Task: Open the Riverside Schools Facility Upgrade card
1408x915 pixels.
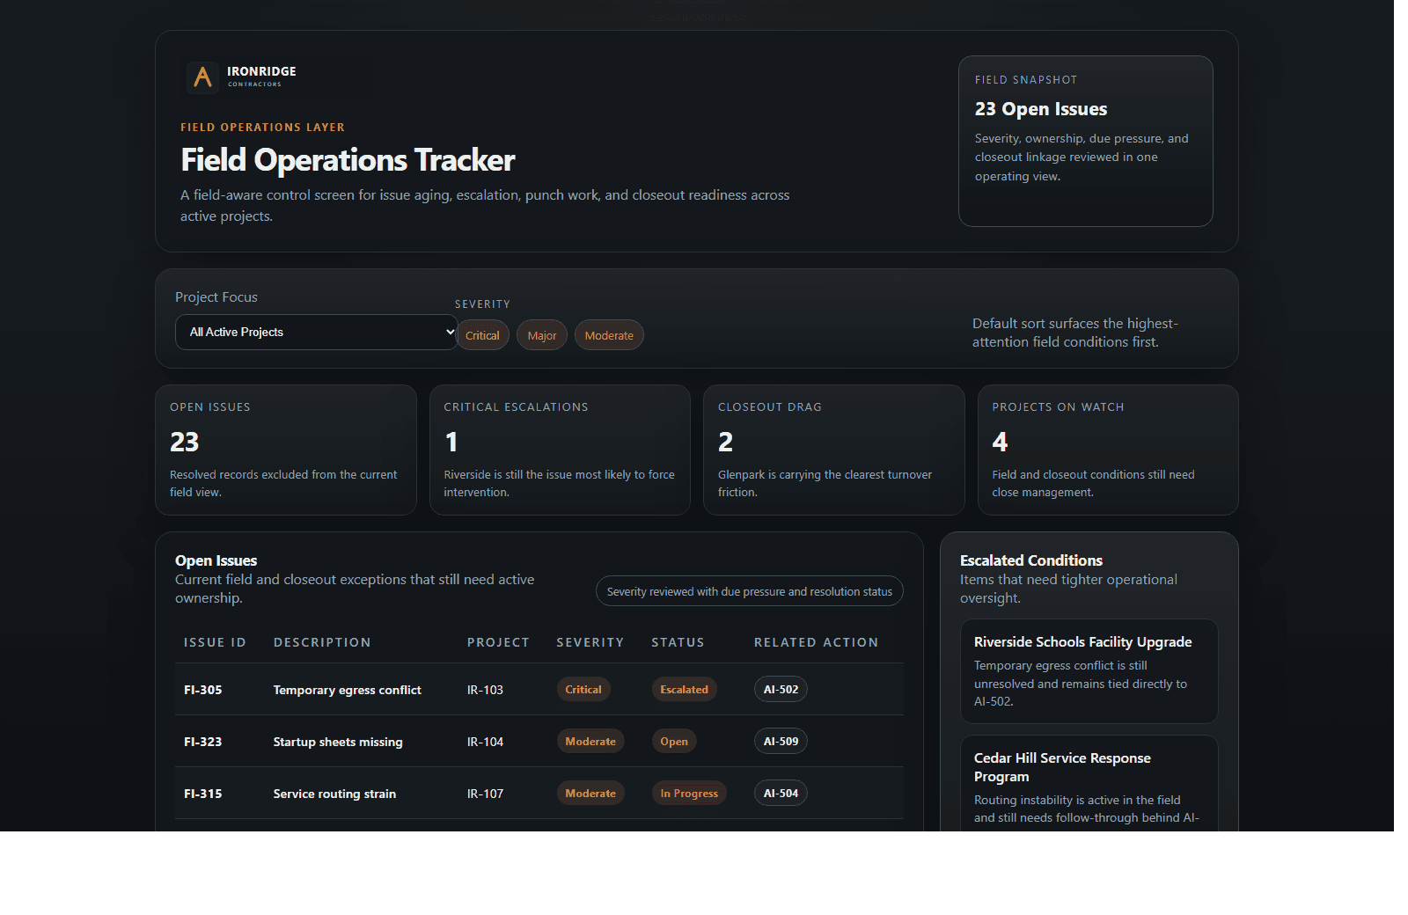Action: [1089, 671]
